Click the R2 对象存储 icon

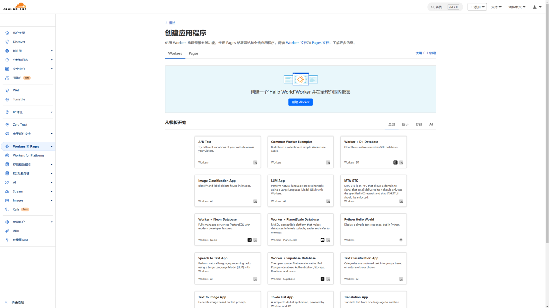(x=7, y=173)
